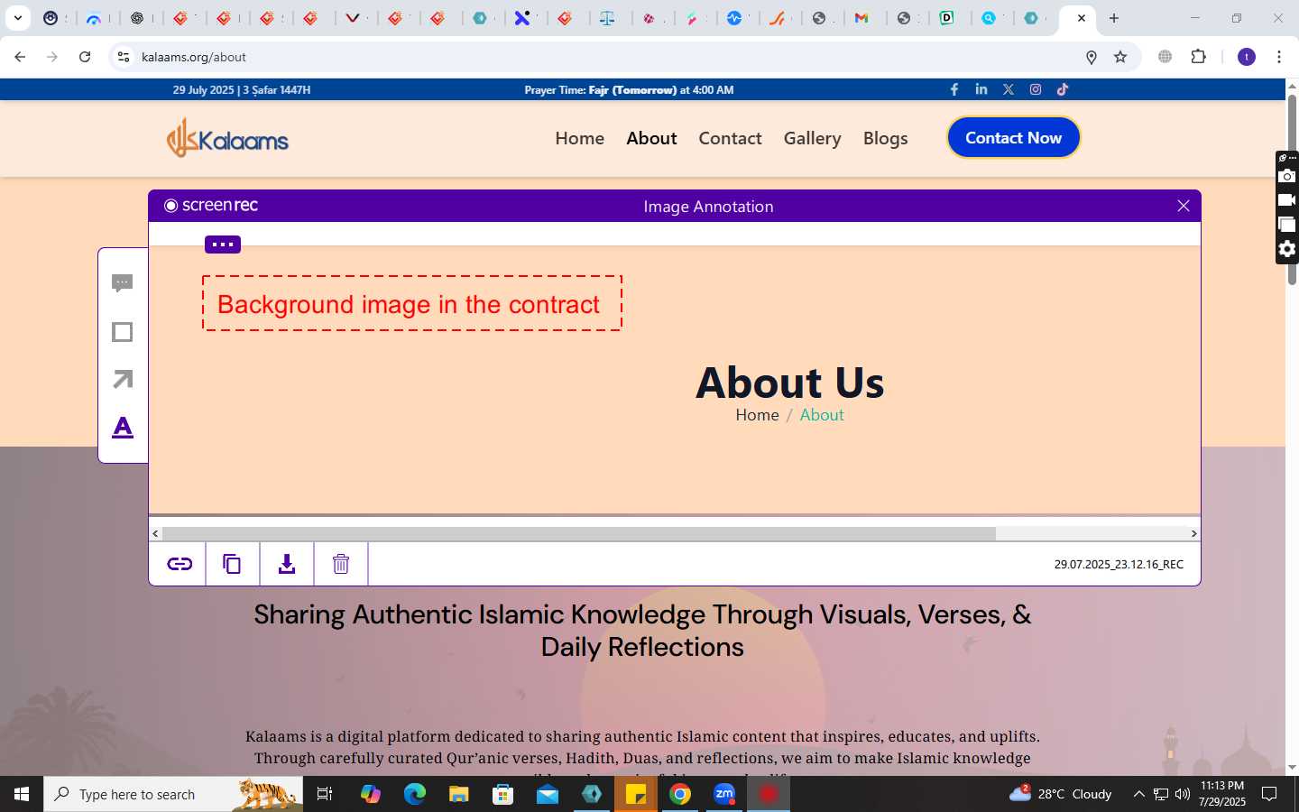
Task: Open Kalaams TikTok profile
Action: 1063,89
